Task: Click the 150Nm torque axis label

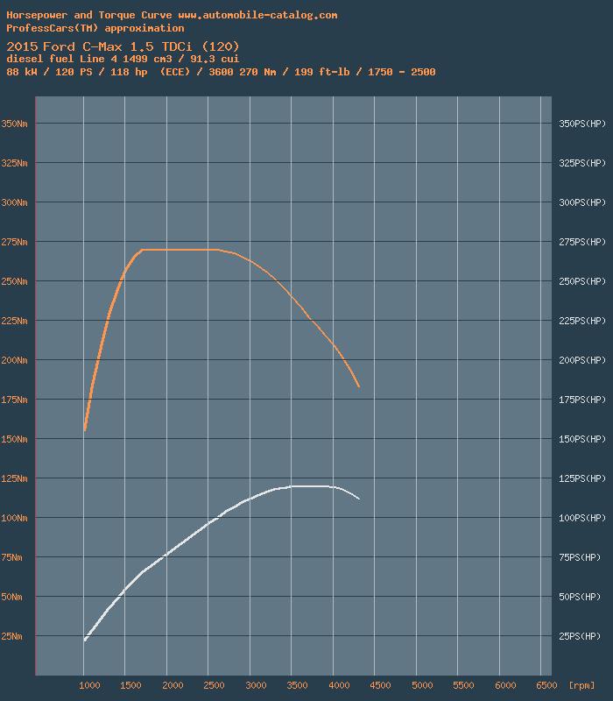Action: point(14,439)
